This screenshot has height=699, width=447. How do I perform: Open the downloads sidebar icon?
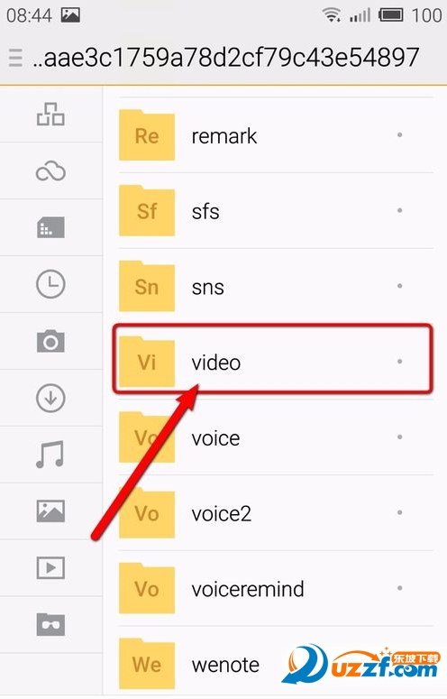pos(50,398)
